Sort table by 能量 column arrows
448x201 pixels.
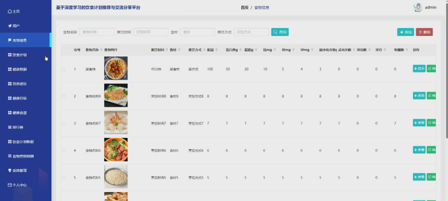click(217, 50)
